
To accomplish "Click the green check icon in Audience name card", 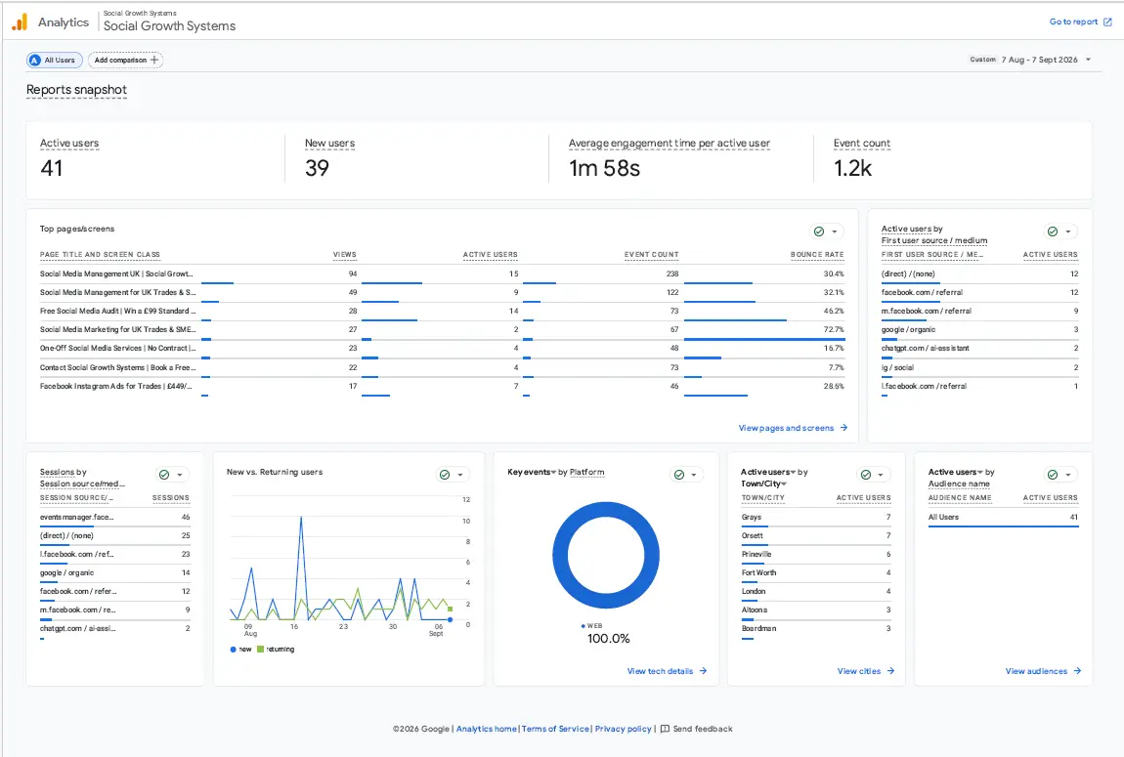I will tap(1053, 475).
